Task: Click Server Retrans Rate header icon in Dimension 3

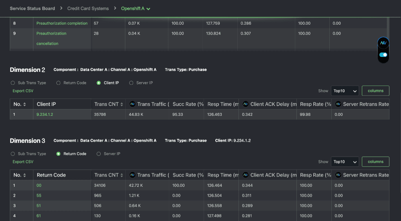Action: (x=337, y=175)
